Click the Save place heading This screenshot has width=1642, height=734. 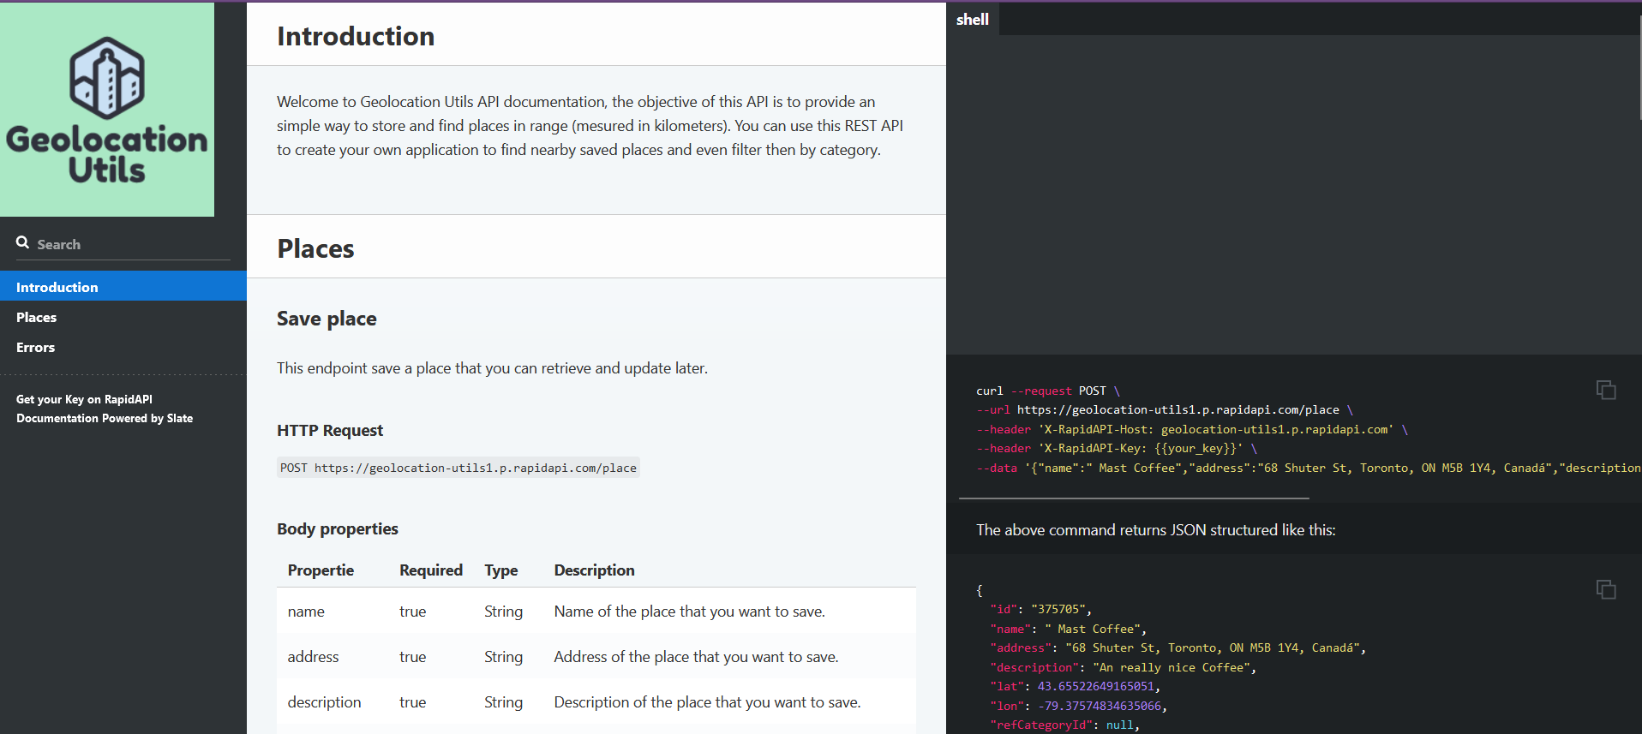point(327,319)
